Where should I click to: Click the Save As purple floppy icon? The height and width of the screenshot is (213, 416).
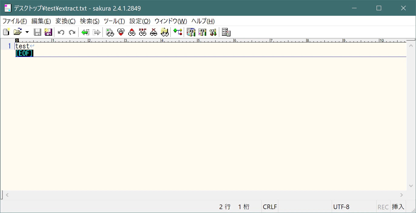(x=48, y=32)
